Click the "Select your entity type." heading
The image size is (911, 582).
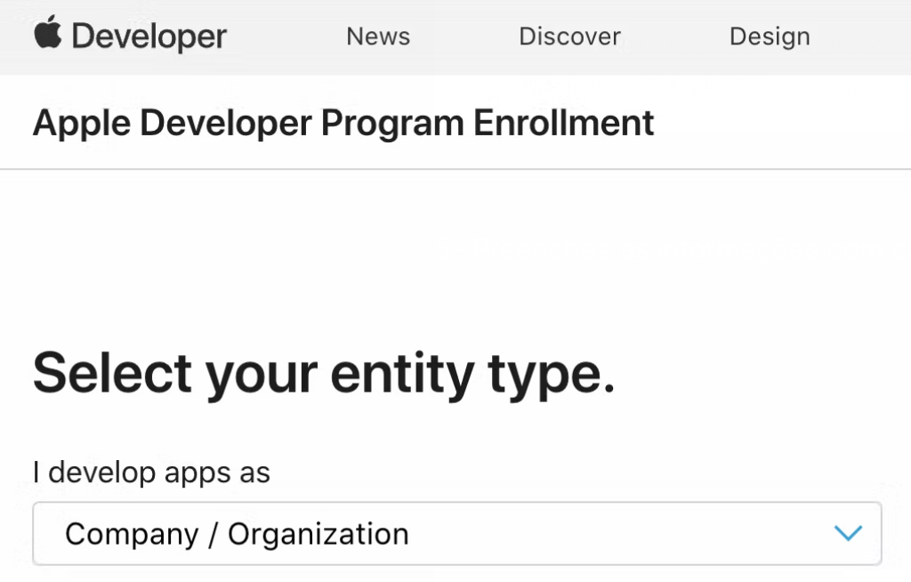(324, 373)
